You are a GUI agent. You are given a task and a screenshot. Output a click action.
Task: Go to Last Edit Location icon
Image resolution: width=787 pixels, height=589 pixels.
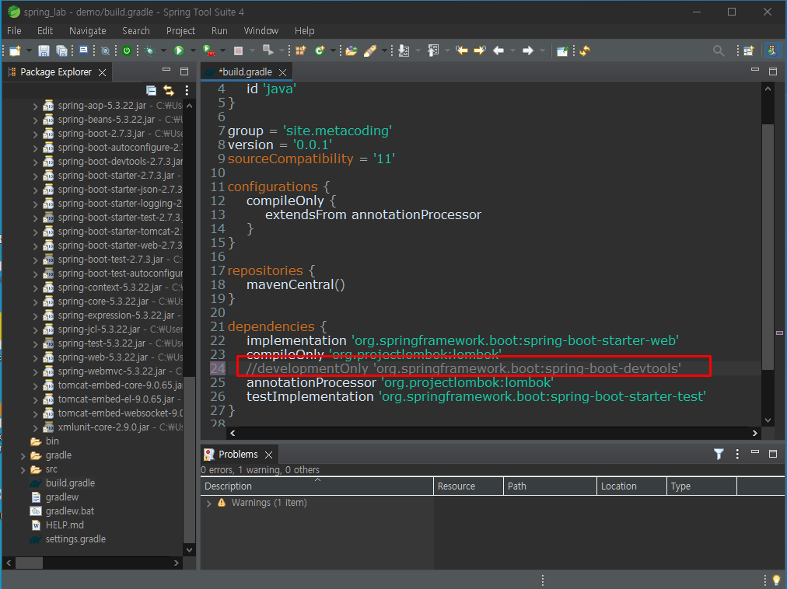pos(462,51)
